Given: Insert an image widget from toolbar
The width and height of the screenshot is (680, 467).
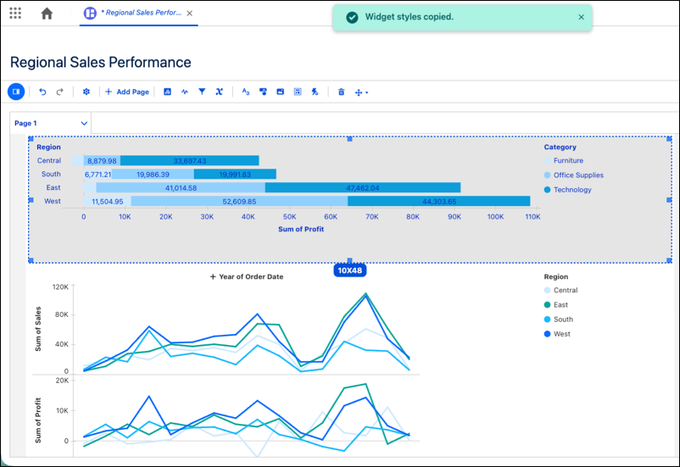Looking at the screenshot, I should pos(280,92).
